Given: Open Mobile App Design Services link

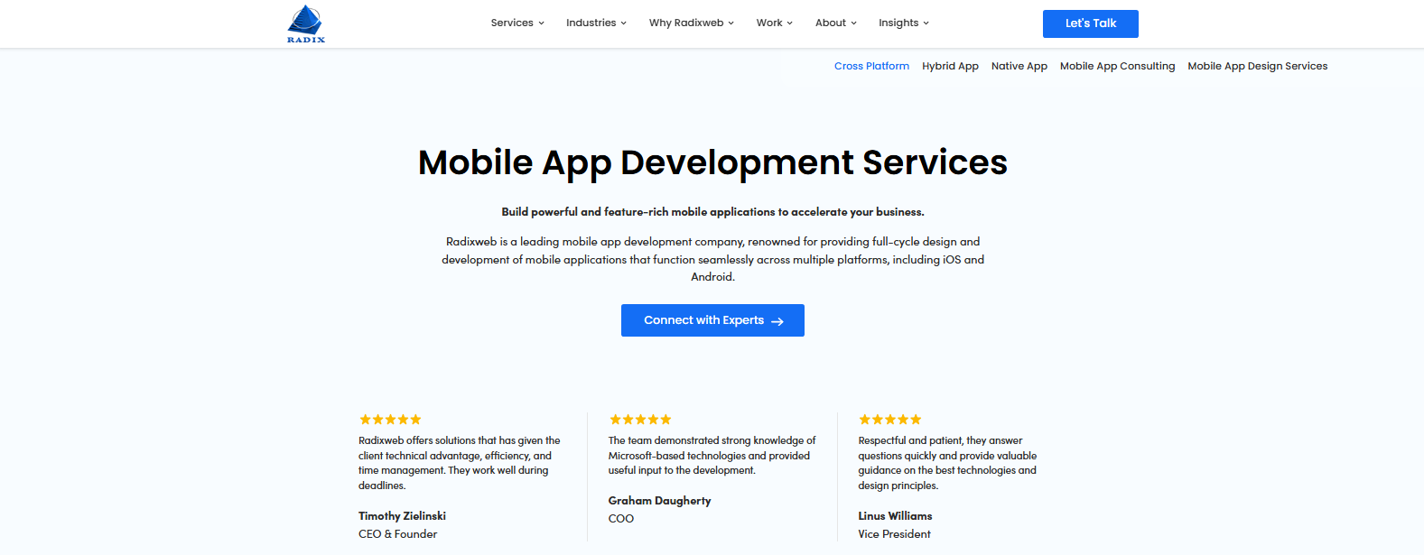Looking at the screenshot, I should pos(1257,66).
